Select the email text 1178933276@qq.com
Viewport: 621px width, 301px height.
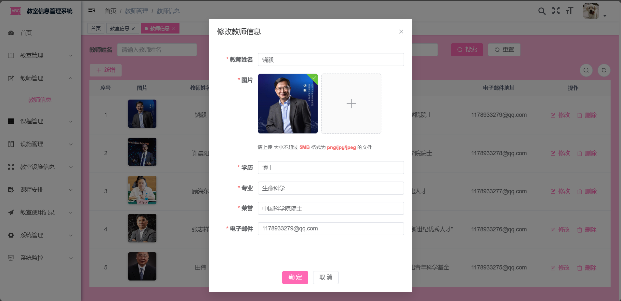(499, 229)
